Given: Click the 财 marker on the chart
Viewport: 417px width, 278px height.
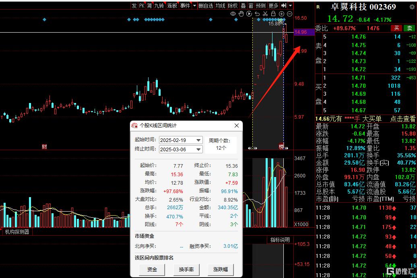Looking at the screenshot, I should [x=44, y=147].
